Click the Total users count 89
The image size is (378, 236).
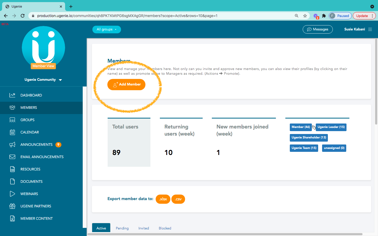point(117,153)
